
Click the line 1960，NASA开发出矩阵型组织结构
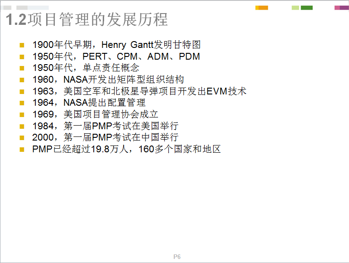tap(108, 80)
